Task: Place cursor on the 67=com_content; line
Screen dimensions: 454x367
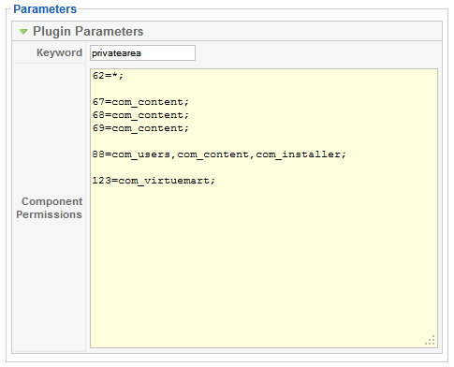Action: point(140,102)
